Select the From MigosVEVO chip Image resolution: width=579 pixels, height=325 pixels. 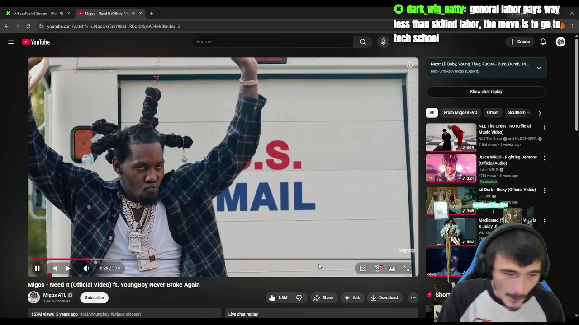tap(460, 113)
